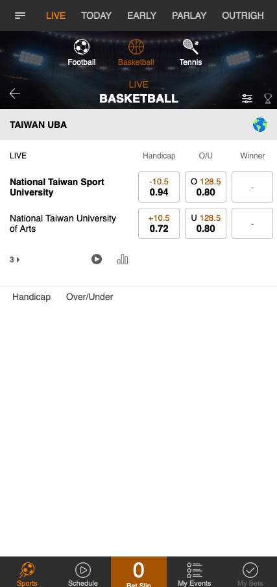Select the Tennis racket icon
This screenshot has height=587, width=277.
pyautogui.click(x=191, y=47)
